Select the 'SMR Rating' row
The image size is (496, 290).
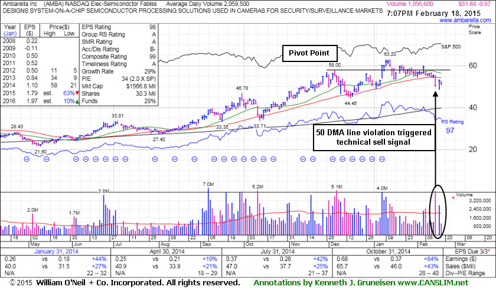click(119, 42)
